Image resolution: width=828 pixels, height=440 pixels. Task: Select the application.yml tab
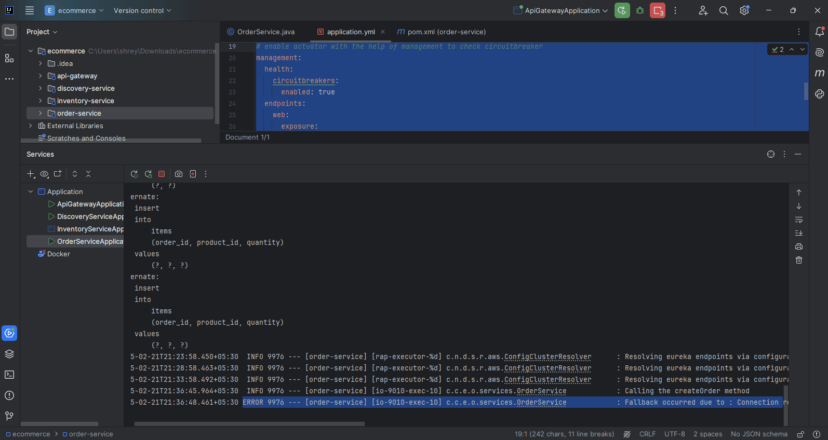[351, 32]
